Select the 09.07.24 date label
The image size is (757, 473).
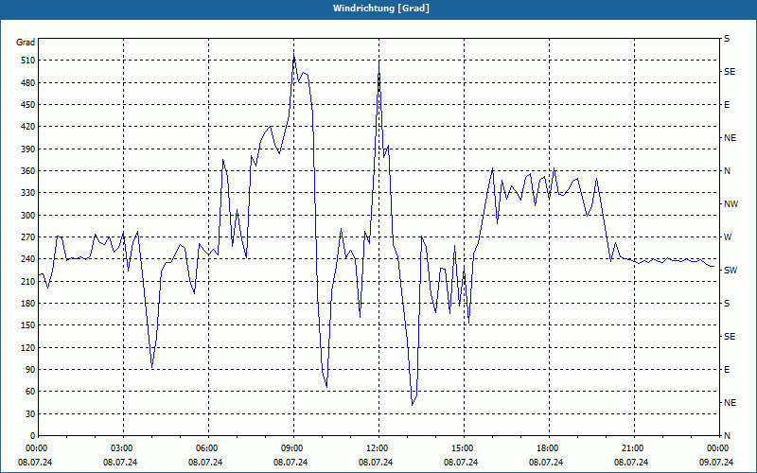click(716, 462)
